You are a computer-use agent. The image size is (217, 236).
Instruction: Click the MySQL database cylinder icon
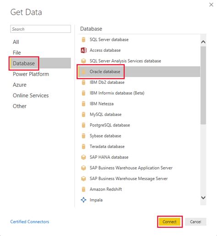coord(83,115)
